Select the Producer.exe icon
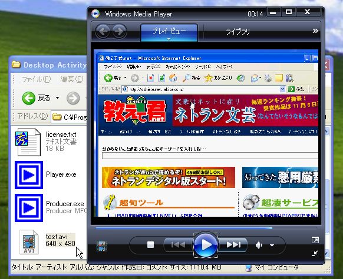 (x=29, y=208)
